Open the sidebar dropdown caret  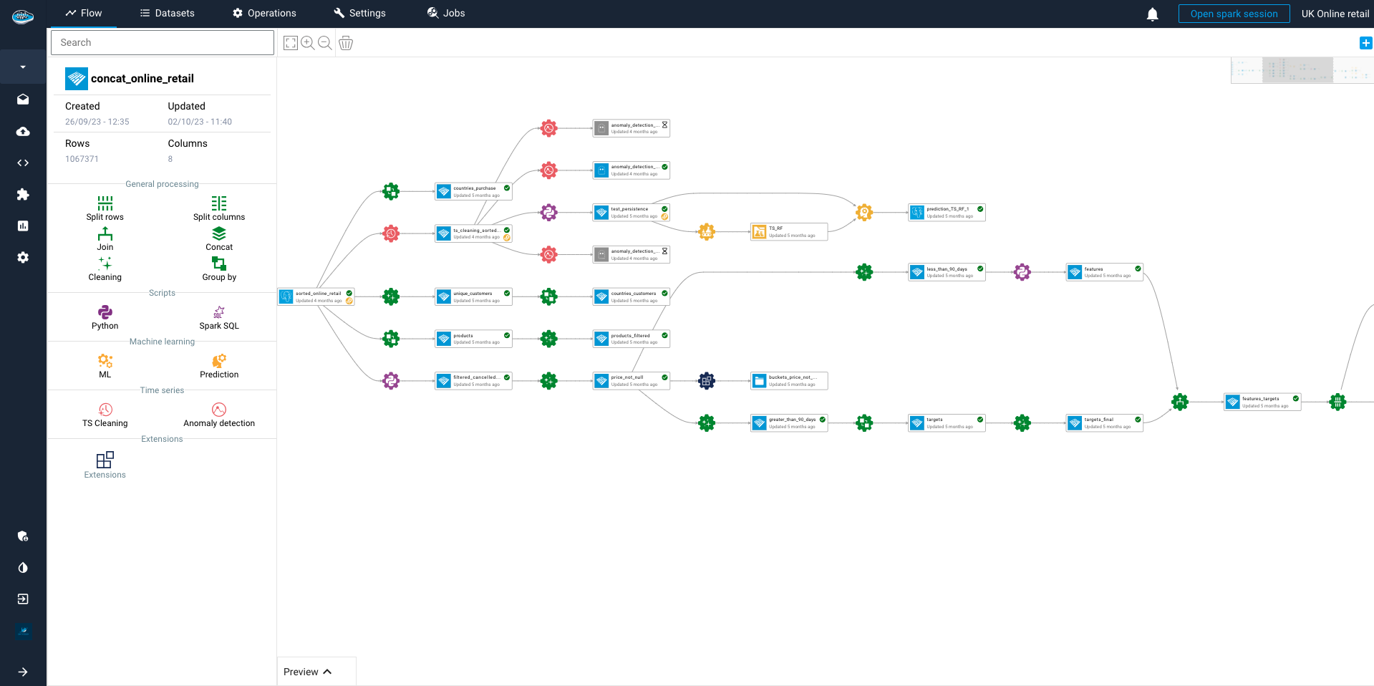[x=23, y=67]
